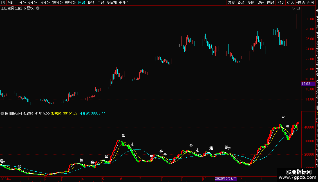Open the 复权 adjustment menu
This screenshot has height=182, width=318.
[x=231, y=3]
